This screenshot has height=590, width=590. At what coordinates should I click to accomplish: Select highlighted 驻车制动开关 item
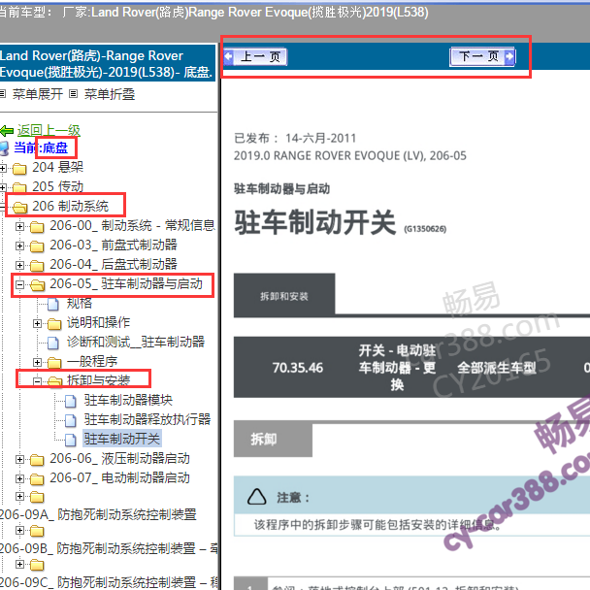click(x=122, y=439)
